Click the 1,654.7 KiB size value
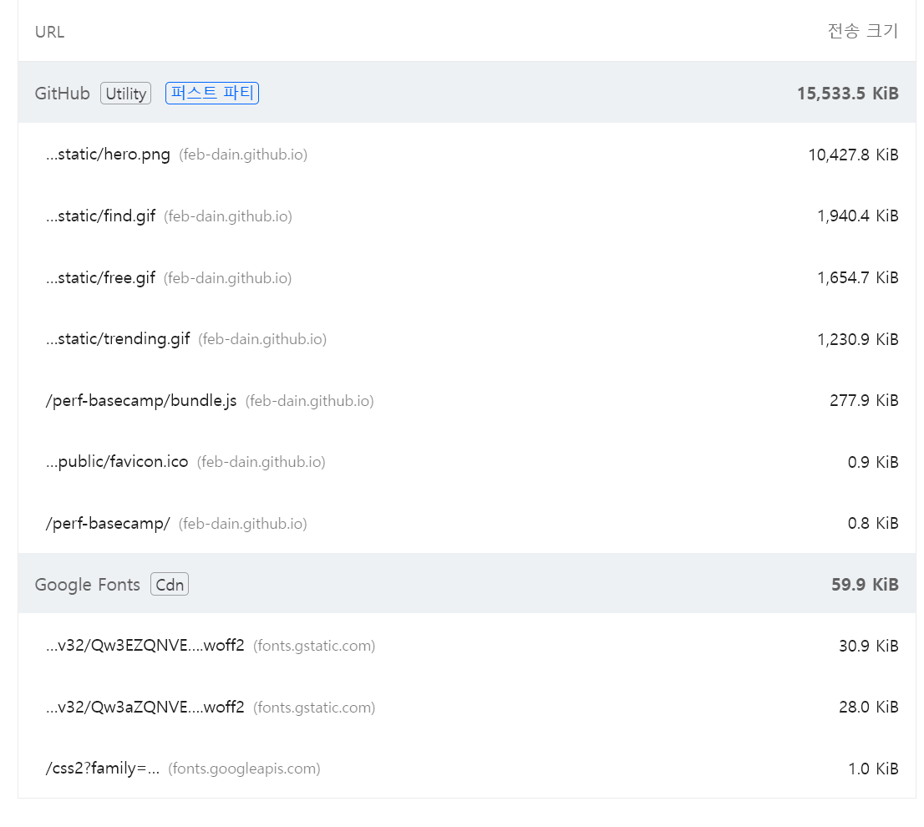 click(857, 277)
